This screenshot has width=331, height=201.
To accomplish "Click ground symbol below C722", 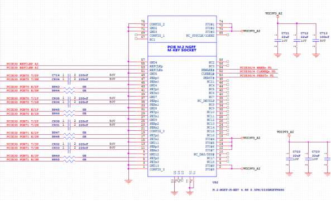I will point(289,174).
